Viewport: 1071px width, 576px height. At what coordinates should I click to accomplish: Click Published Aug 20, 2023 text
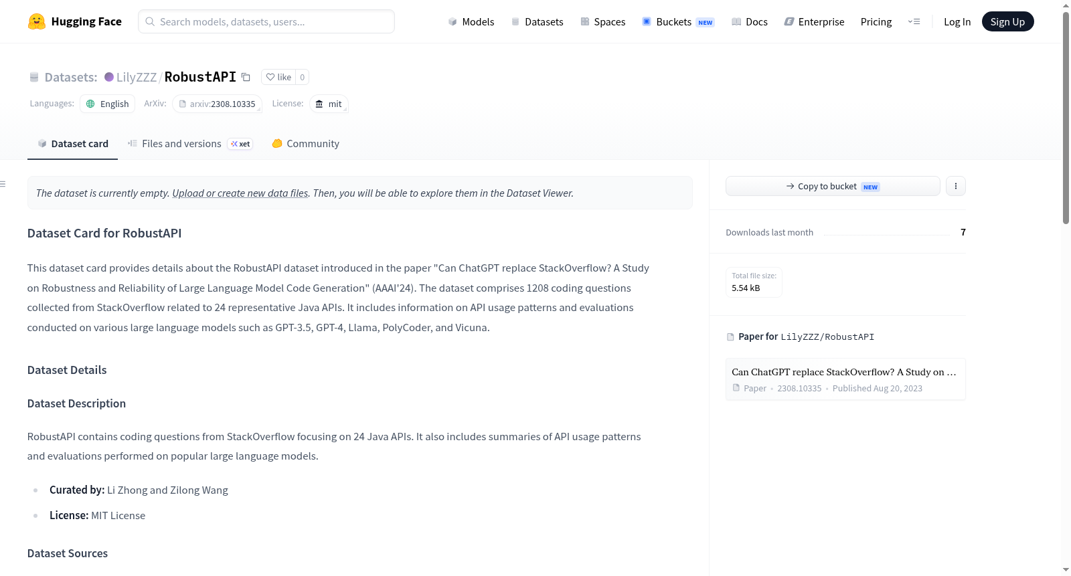pyautogui.click(x=878, y=388)
